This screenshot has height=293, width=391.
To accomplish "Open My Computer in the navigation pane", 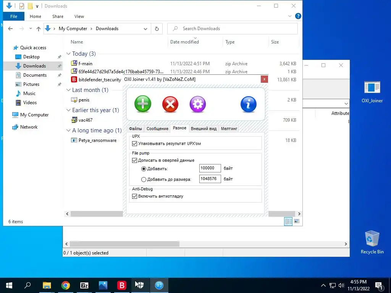I will [34, 115].
